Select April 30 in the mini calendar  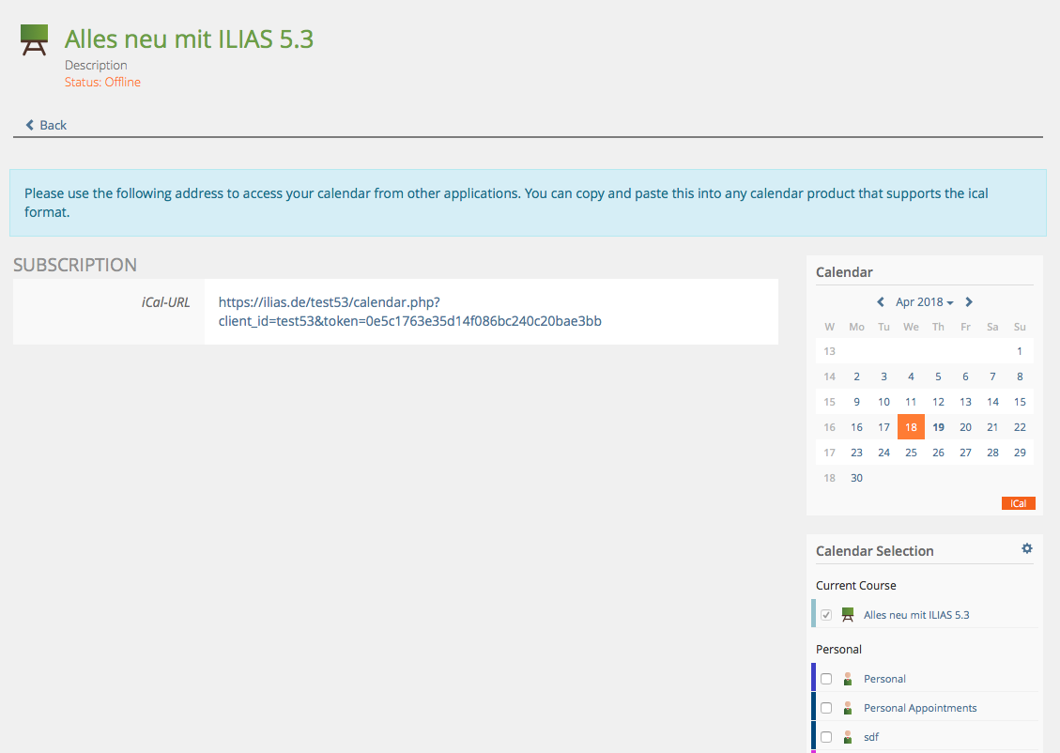click(x=856, y=478)
